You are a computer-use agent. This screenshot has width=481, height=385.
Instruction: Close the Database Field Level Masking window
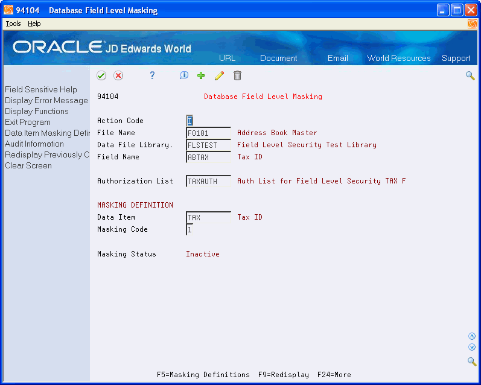point(471,10)
